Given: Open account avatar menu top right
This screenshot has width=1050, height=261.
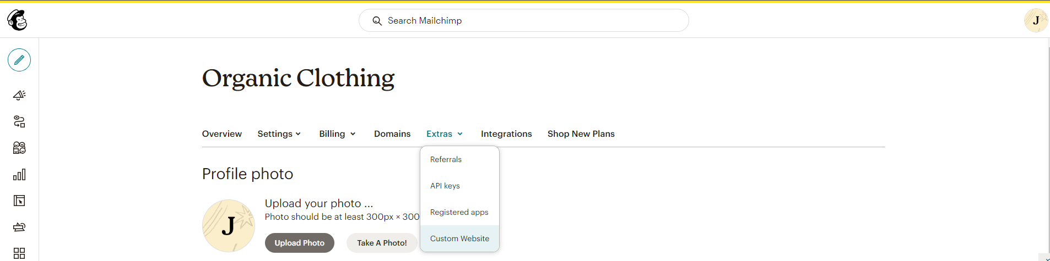Looking at the screenshot, I should (1035, 20).
